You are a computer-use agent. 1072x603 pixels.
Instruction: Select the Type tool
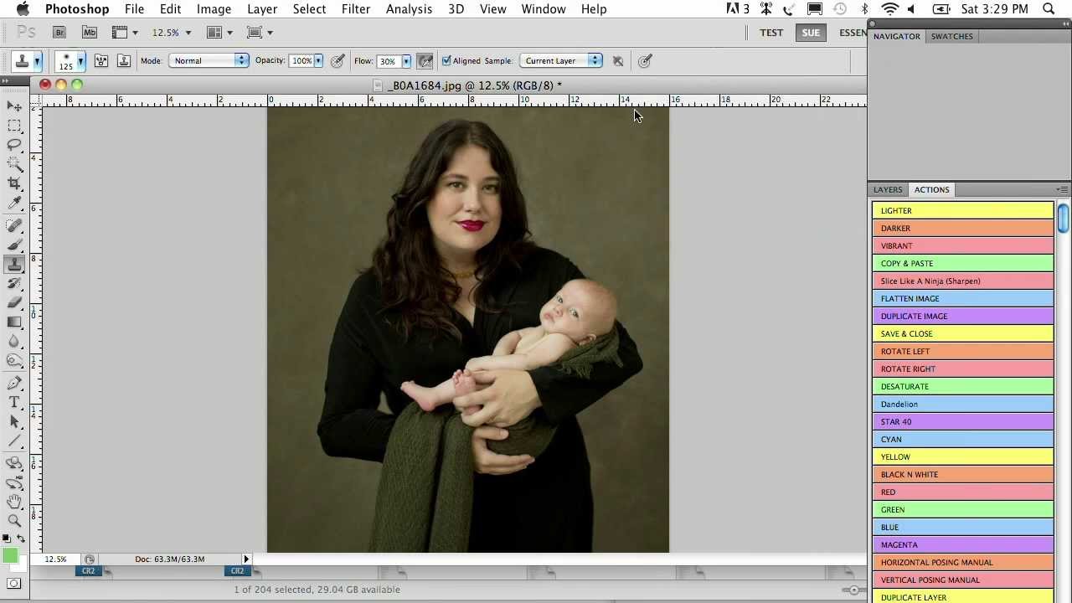pyautogui.click(x=14, y=403)
